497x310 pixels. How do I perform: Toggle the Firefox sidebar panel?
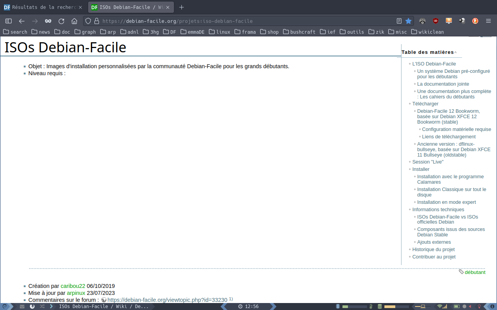pyautogui.click(x=9, y=21)
